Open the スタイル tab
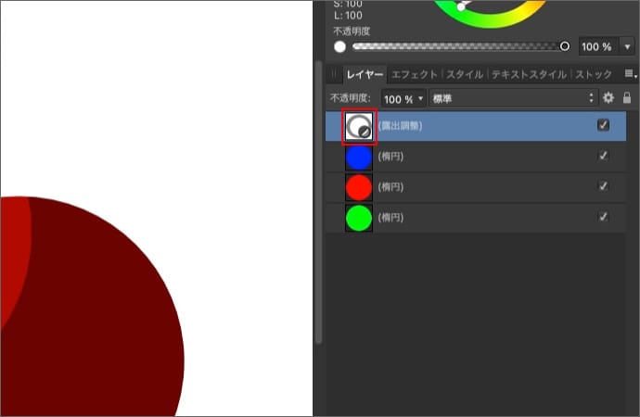This screenshot has width=640, height=417. 464,74
